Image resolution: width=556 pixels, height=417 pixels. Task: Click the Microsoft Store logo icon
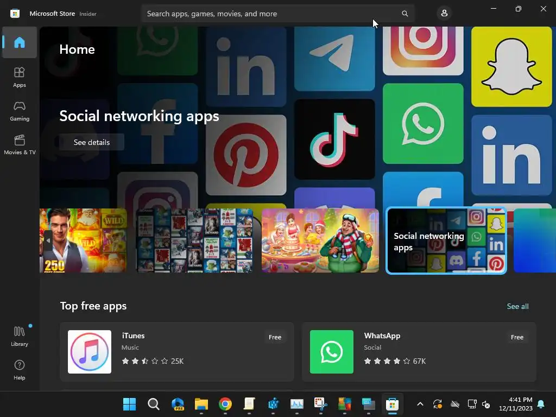coord(15,14)
